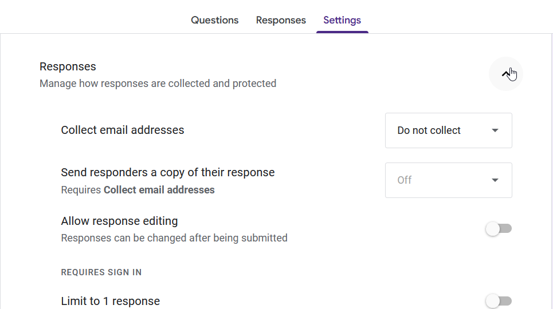
Task: Click the Manage how responses are collected subtitle
Action: click(x=158, y=84)
